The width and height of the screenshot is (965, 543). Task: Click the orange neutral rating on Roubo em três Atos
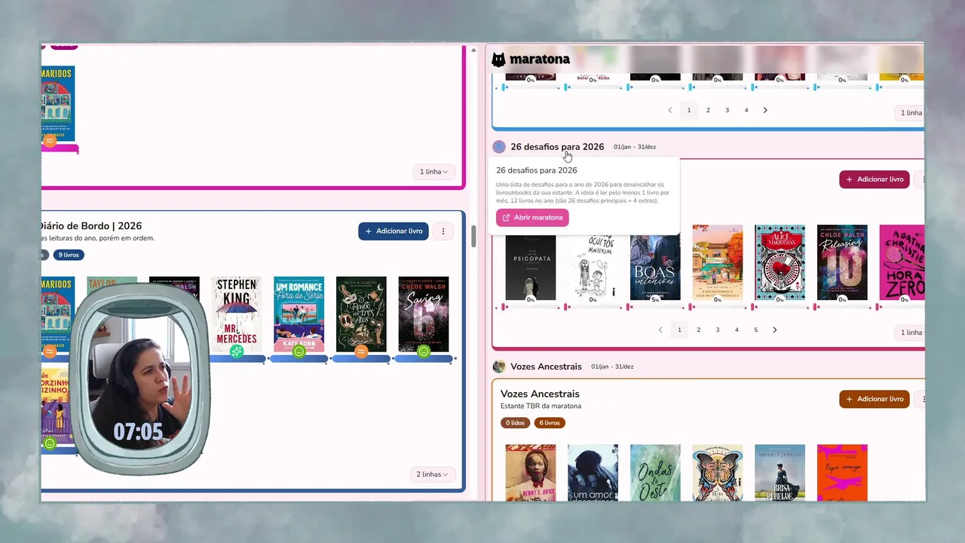pyautogui.click(x=361, y=351)
